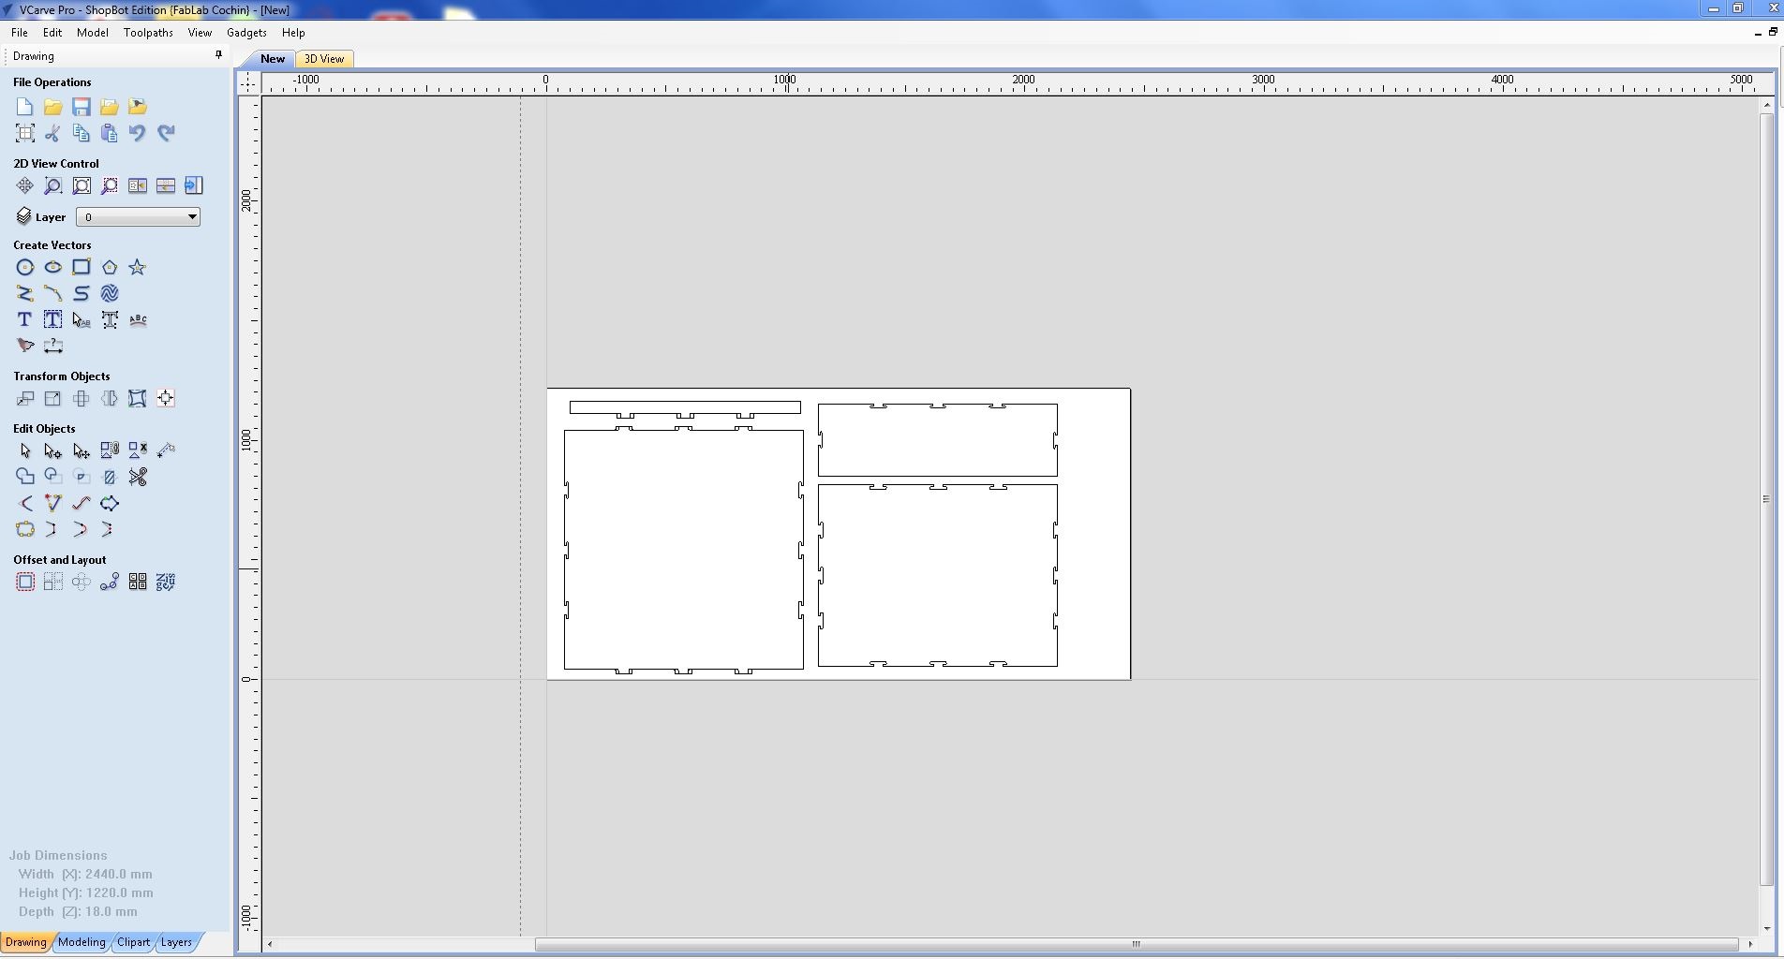The width and height of the screenshot is (1784, 959).
Task: Select the Zoom box magnifier tool
Action: [x=52, y=185]
